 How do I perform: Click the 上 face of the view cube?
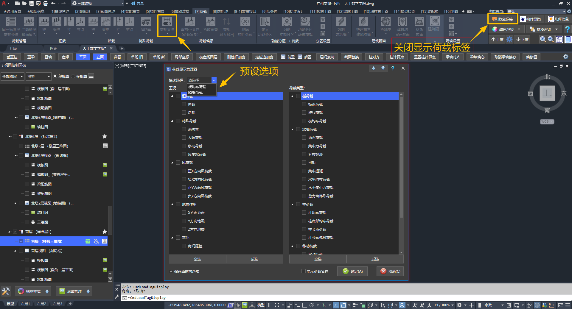(x=547, y=93)
